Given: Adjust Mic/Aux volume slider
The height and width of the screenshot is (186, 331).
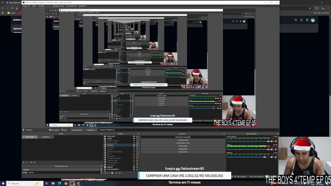Looking at the screenshot, I should pos(248,149).
